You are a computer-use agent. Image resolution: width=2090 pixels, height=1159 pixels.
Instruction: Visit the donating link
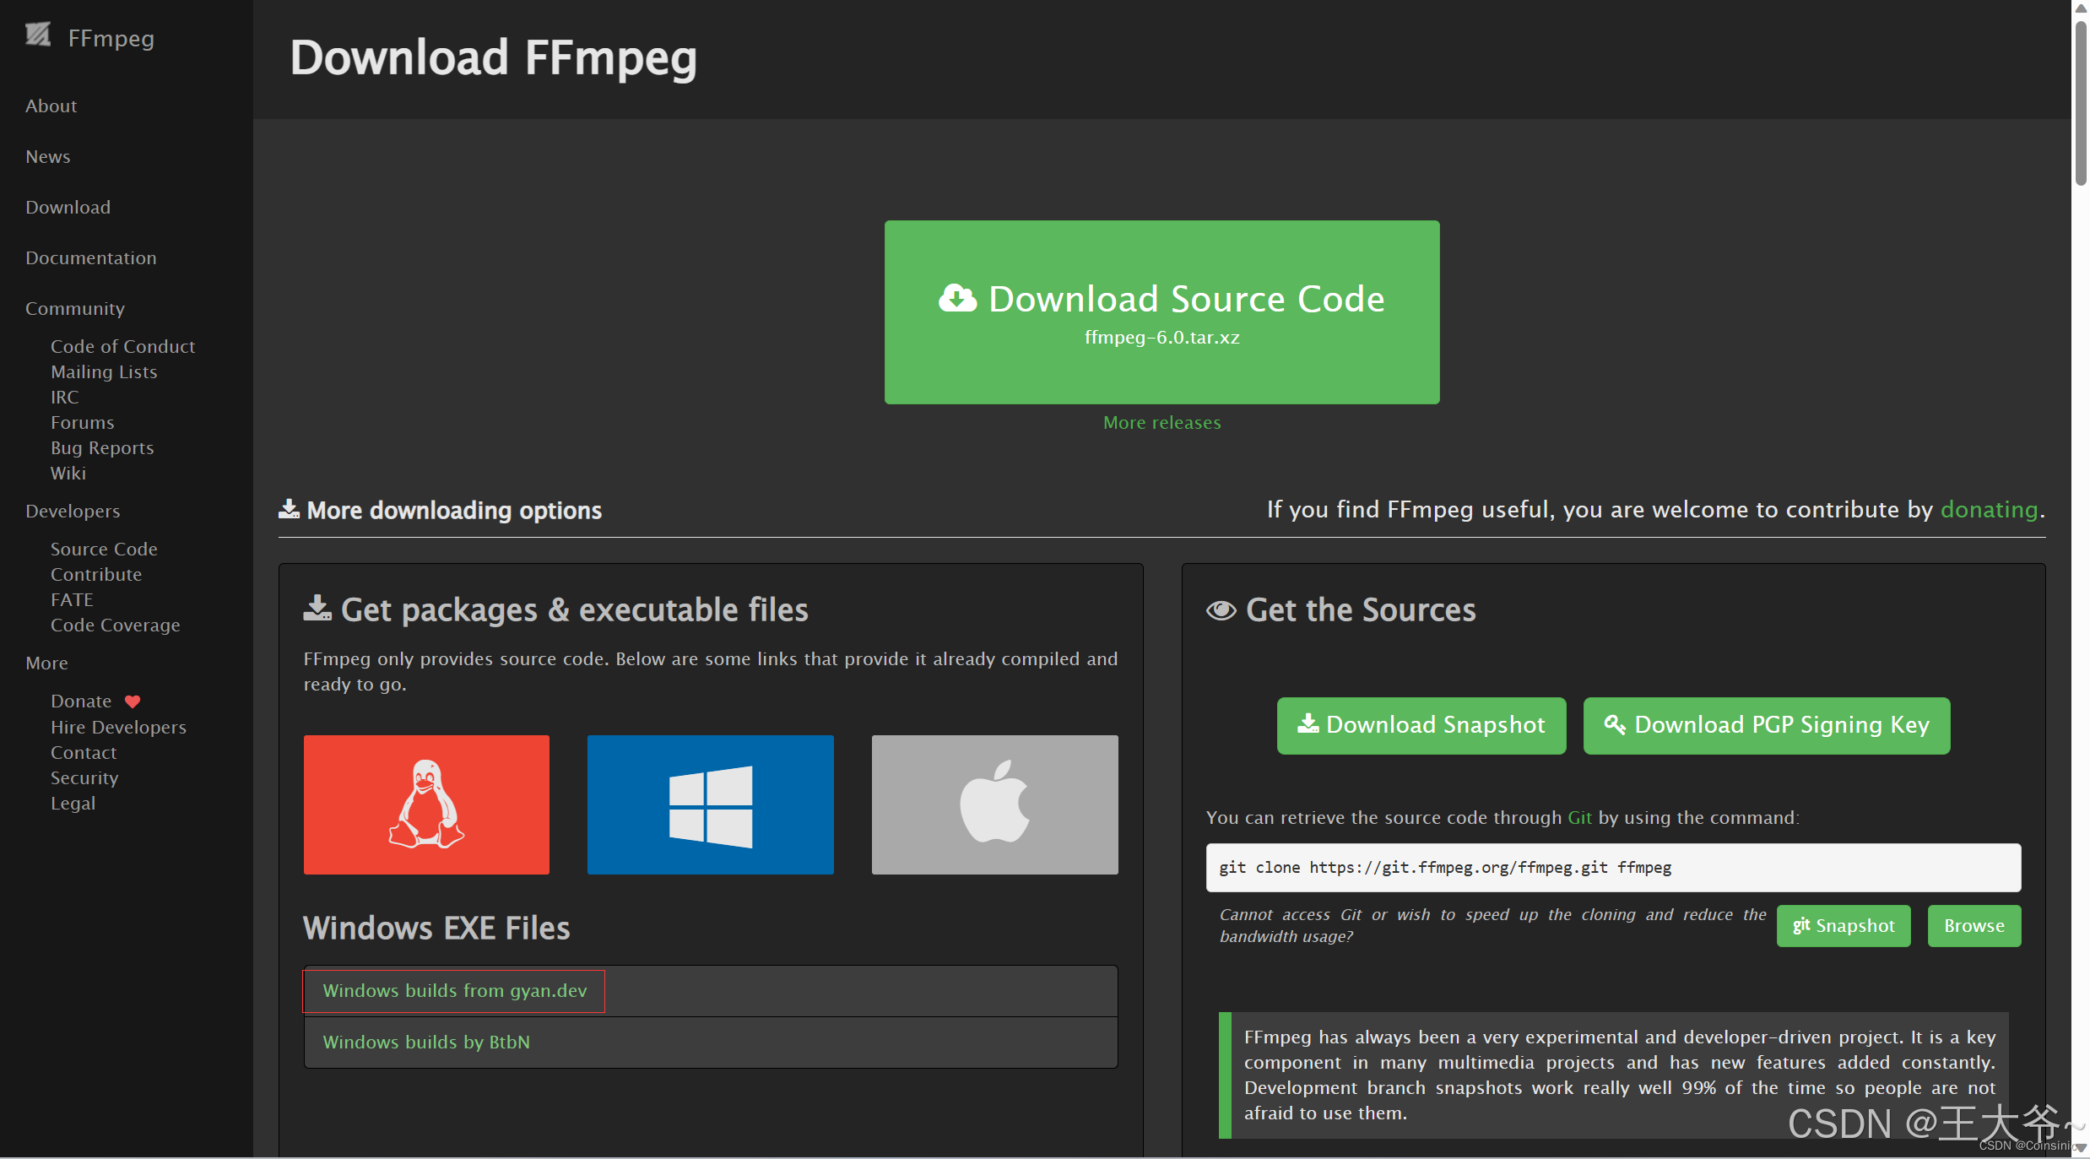(1989, 510)
